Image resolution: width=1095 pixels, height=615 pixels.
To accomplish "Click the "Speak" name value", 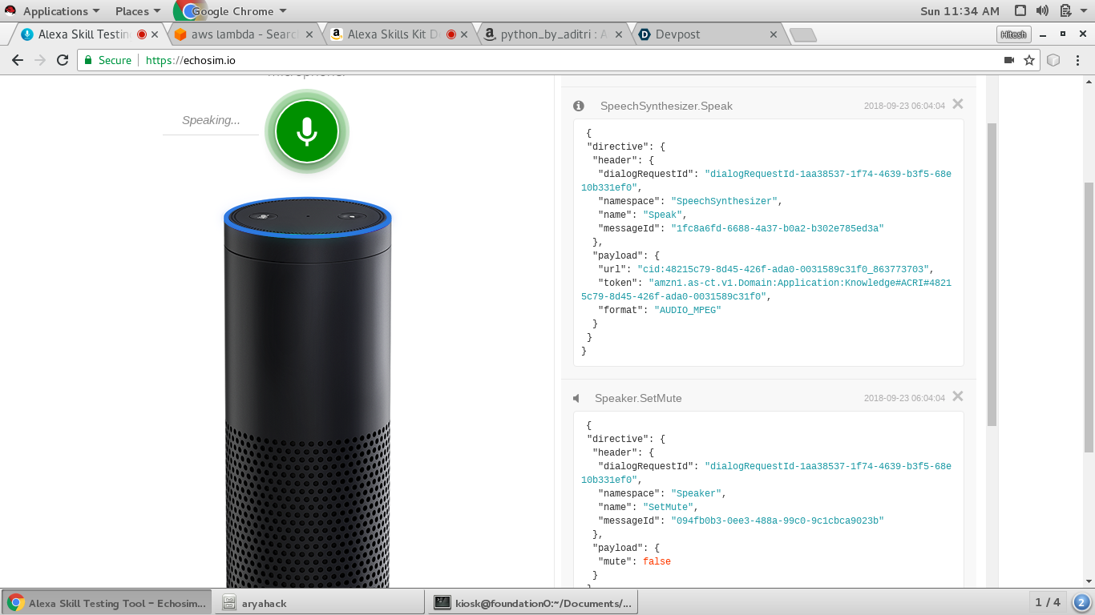I will (x=662, y=215).
